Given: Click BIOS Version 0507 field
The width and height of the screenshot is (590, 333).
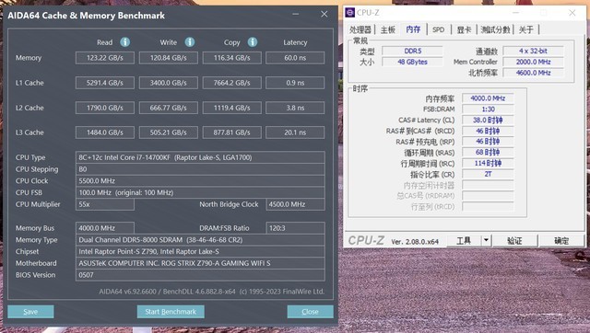Looking at the screenshot, I should (x=200, y=275).
